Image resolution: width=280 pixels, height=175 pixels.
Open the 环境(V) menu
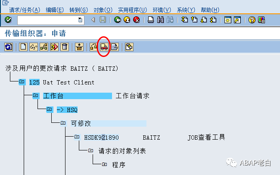pyautogui.click(x=162, y=10)
